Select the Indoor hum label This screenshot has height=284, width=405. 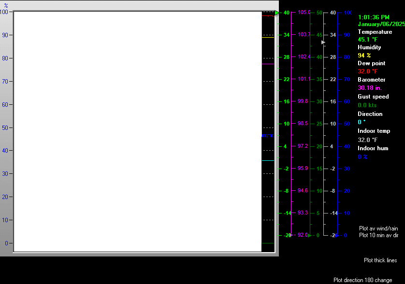[373, 148]
